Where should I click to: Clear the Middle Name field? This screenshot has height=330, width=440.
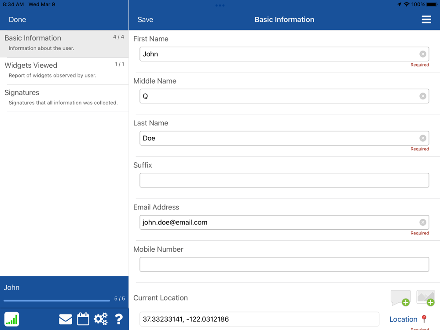click(422, 96)
